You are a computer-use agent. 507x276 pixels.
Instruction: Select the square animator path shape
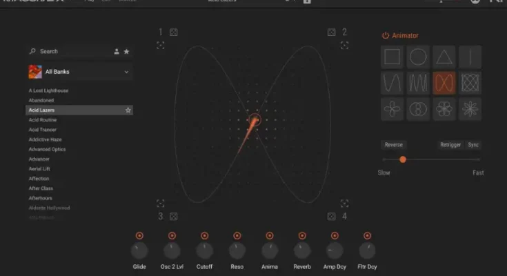click(392, 57)
